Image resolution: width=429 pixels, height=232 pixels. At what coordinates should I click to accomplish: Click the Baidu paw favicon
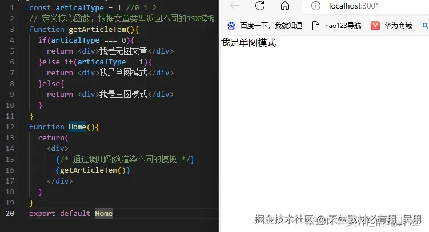231,26
